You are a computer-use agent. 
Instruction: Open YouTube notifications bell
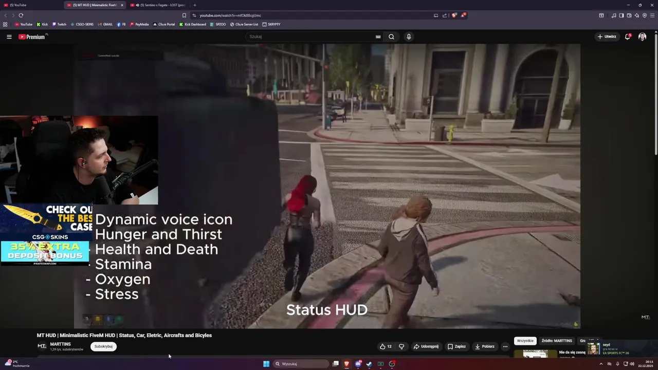pos(628,36)
